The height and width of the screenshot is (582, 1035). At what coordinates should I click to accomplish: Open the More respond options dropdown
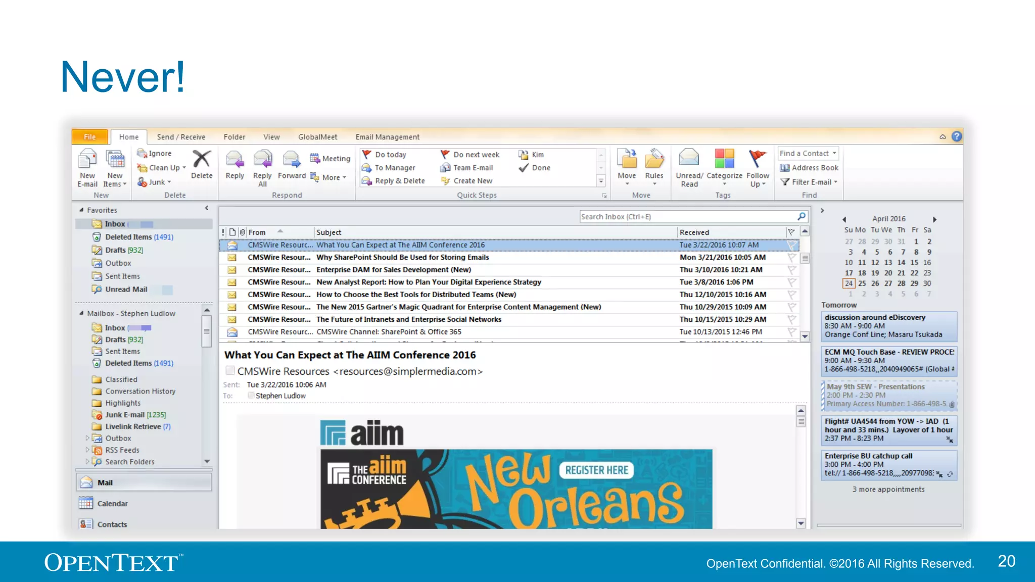pos(328,177)
